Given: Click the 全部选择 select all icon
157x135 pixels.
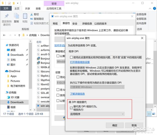Looking at the screenshot, I should [134, 14].
